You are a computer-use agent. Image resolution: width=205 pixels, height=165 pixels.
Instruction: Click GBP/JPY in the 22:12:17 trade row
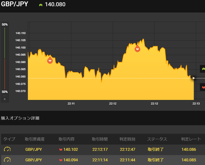(x=34, y=150)
